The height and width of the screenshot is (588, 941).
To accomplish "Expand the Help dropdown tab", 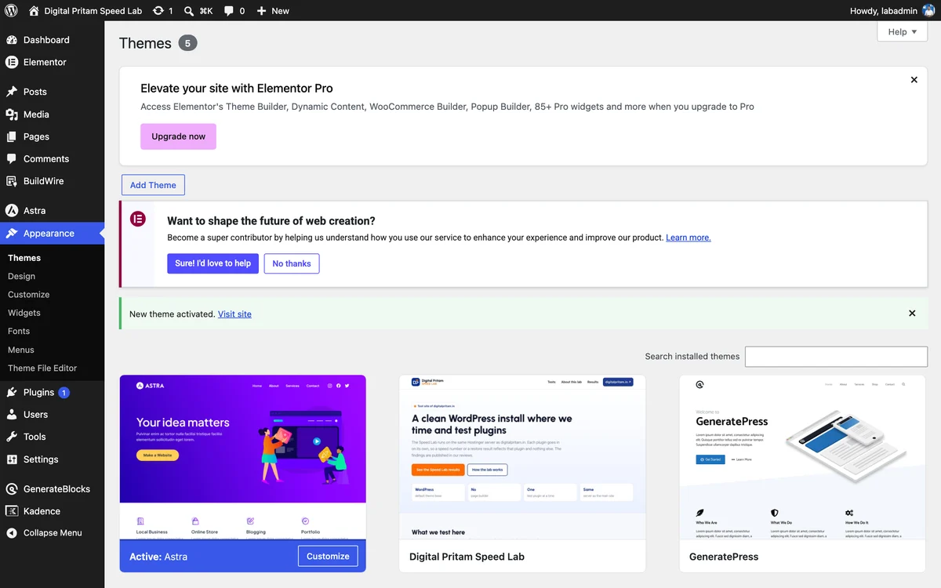I will pos(902,31).
